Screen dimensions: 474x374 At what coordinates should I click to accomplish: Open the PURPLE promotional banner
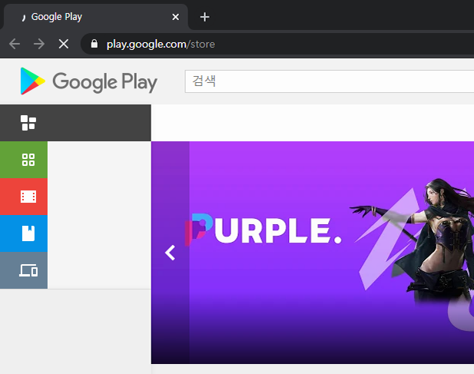[313, 253]
